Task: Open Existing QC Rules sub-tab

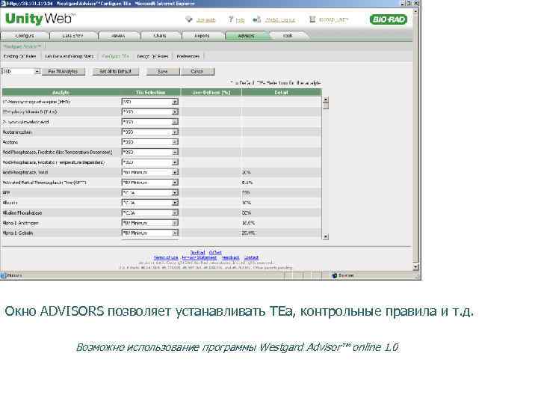Action: coord(19,56)
